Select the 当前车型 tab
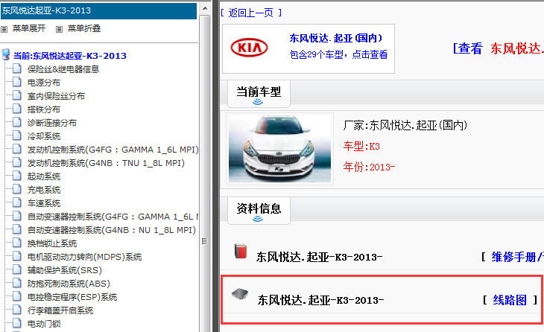The image size is (544, 332). click(x=259, y=94)
